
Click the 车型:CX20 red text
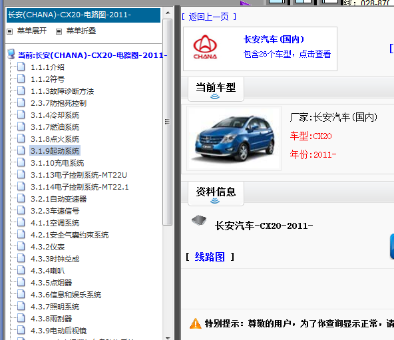click(311, 136)
